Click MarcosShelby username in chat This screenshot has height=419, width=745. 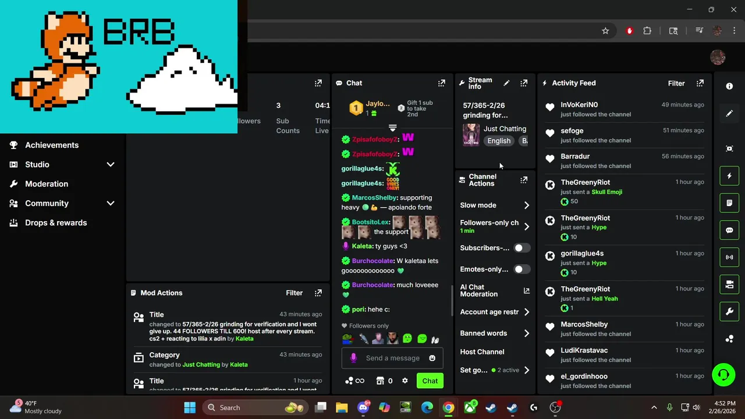point(374,198)
